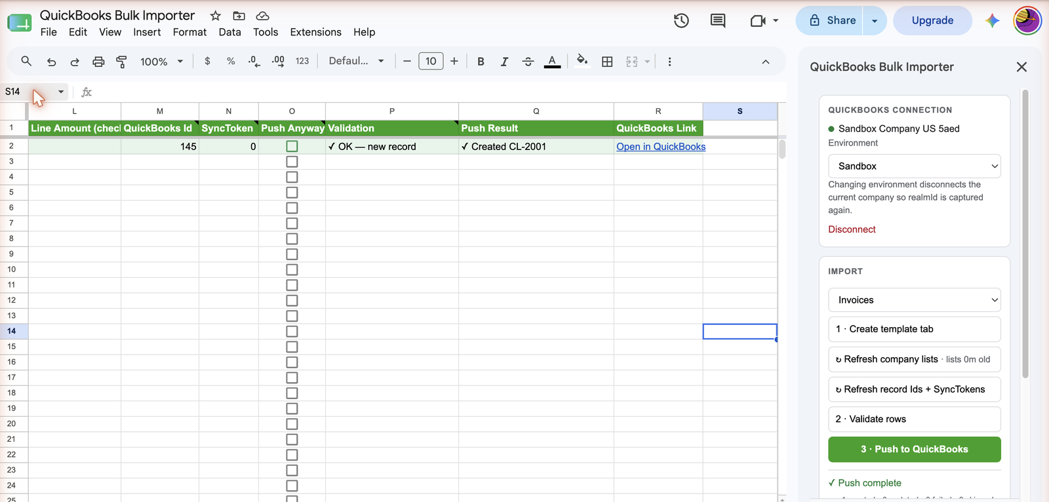Click Refresh record Ids + SyncTokens

[x=915, y=389]
